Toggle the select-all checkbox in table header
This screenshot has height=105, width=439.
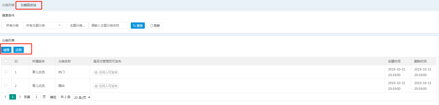point(6,61)
